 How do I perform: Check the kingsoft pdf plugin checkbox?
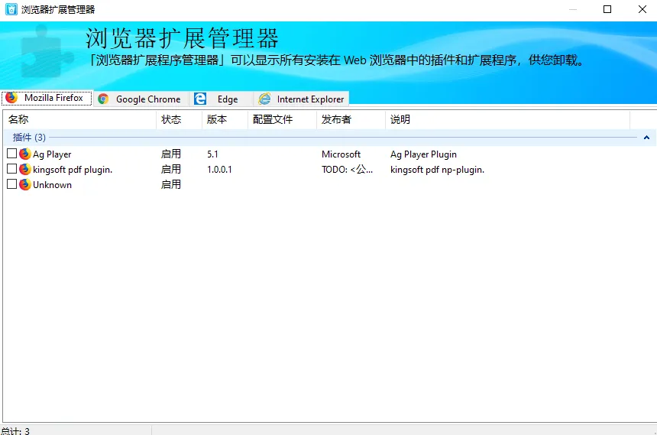point(11,169)
